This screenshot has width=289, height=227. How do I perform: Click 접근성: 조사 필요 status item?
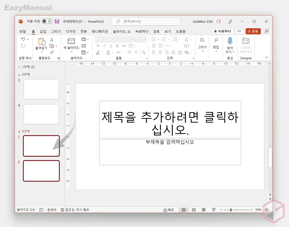tap(75, 210)
